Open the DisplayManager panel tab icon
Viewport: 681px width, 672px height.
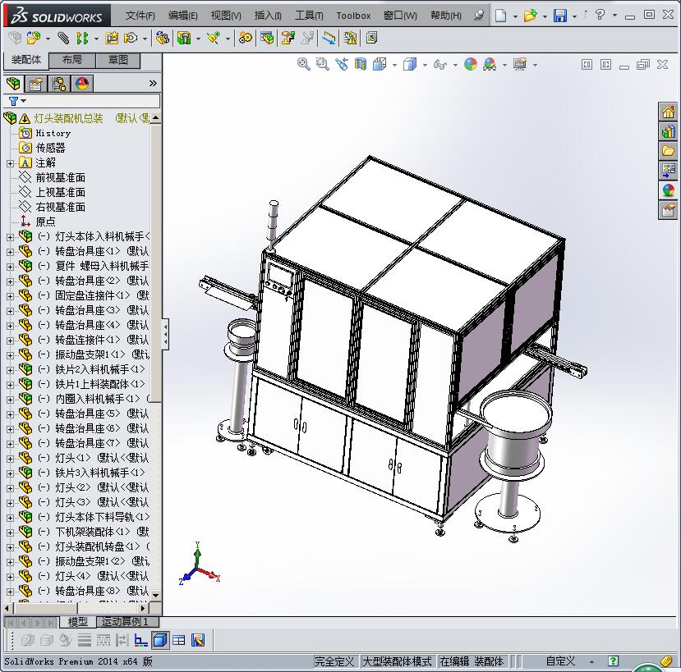(81, 84)
